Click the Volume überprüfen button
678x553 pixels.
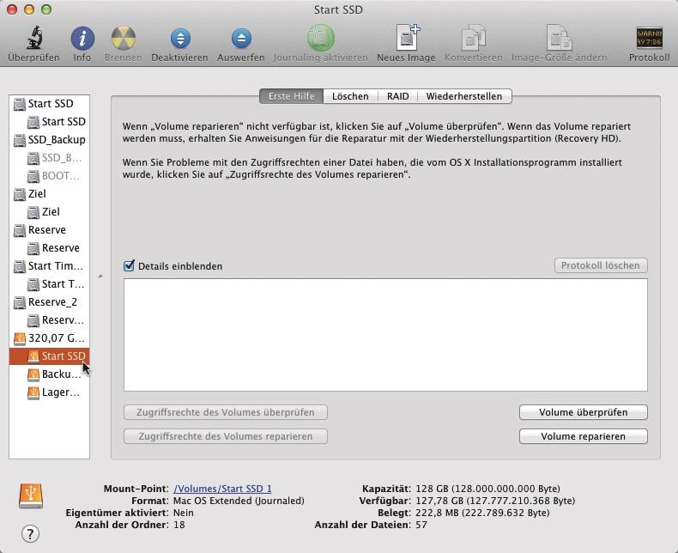click(584, 412)
